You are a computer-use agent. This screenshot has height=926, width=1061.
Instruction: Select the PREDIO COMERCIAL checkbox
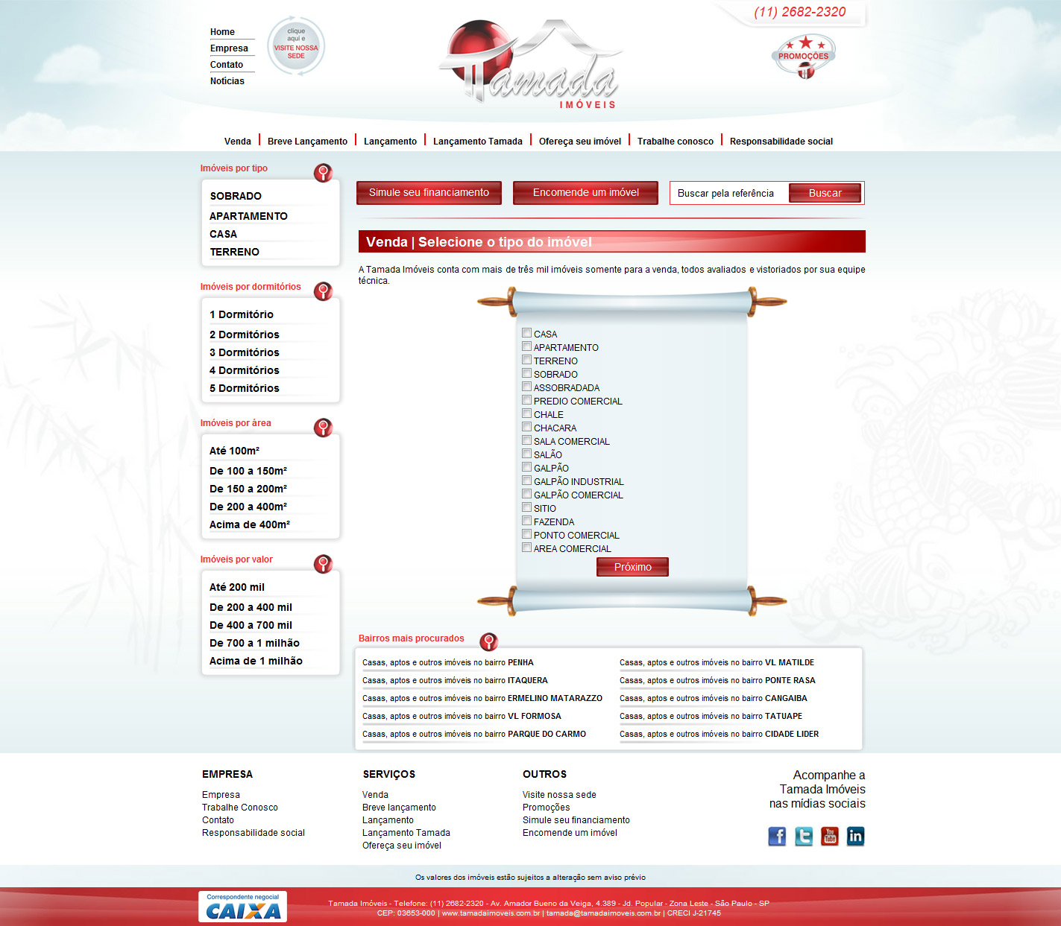[527, 400]
